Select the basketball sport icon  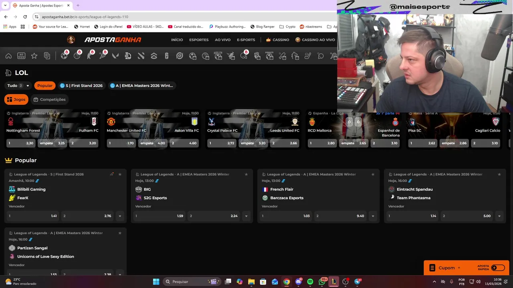click(77, 56)
